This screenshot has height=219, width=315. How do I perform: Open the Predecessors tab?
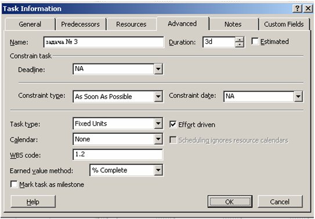(x=81, y=24)
